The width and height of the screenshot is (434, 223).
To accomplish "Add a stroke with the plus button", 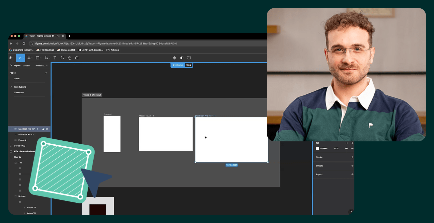I will (x=352, y=157).
